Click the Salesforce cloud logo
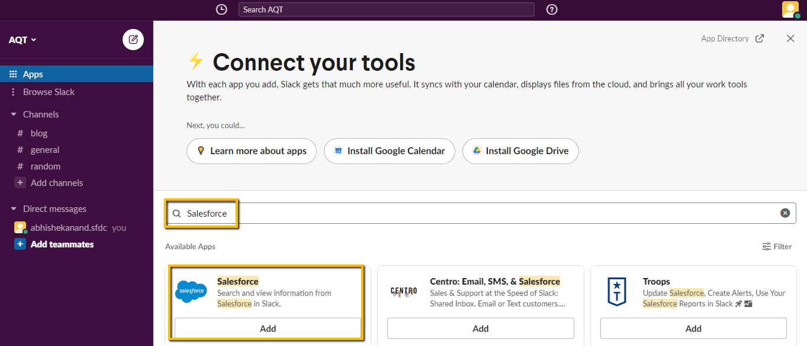Viewport: 807px width, 346px height. click(191, 291)
